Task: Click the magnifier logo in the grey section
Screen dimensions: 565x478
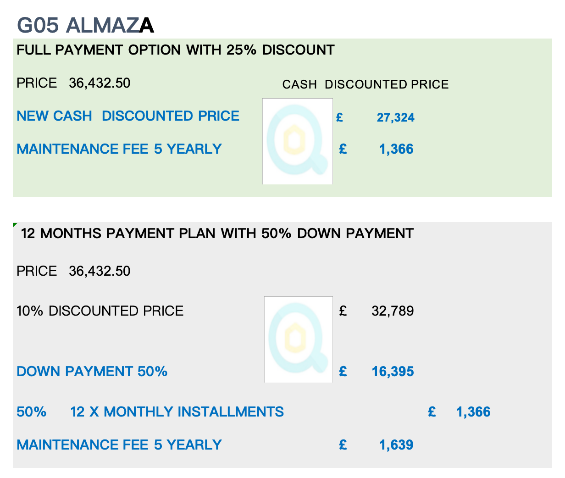Action: point(299,339)
